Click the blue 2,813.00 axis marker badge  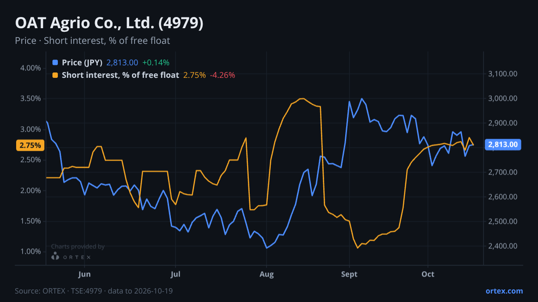click(503, 145)
